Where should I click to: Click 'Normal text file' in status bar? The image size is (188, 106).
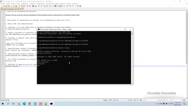coord(5,100)
